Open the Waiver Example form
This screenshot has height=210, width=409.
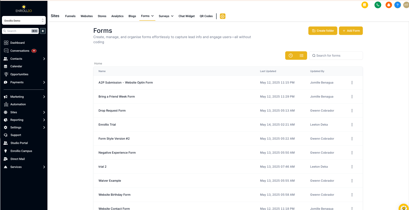(110, 181)
